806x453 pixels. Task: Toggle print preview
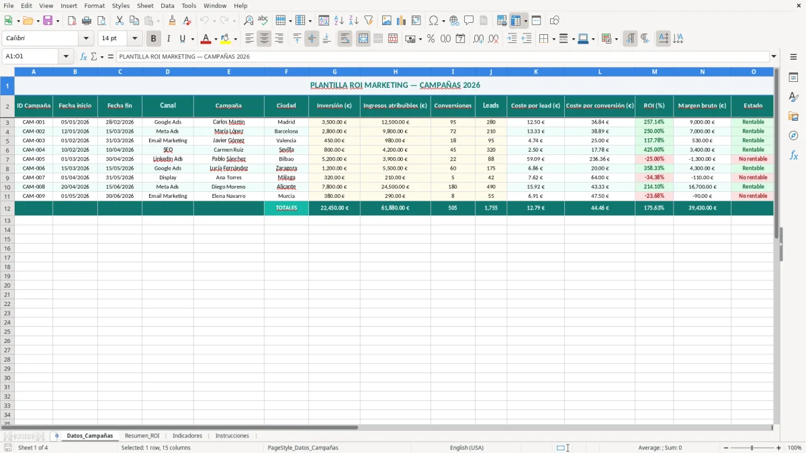(x=101, y=21)
